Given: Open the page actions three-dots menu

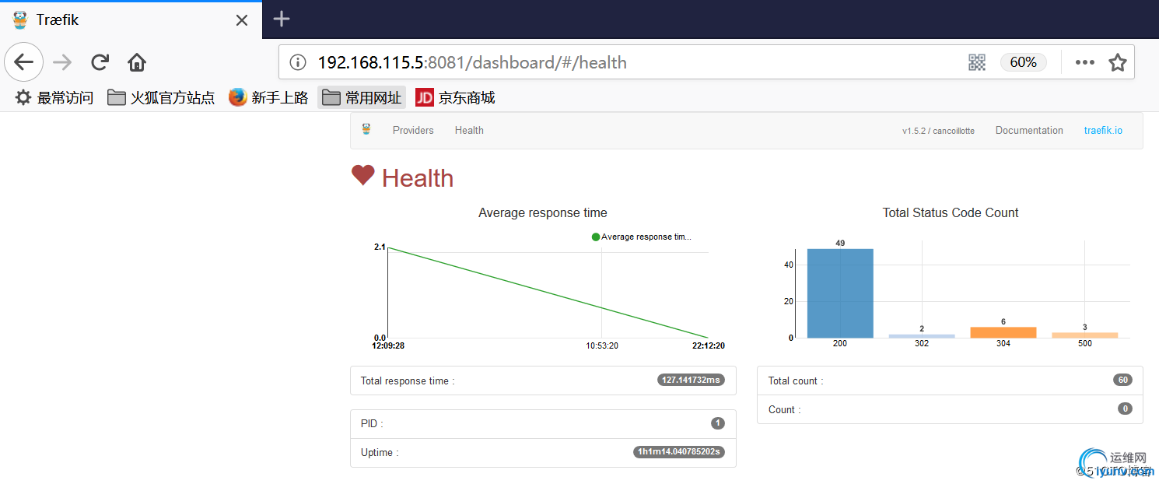Looking at the screenshot, I should click(1085, 62).
